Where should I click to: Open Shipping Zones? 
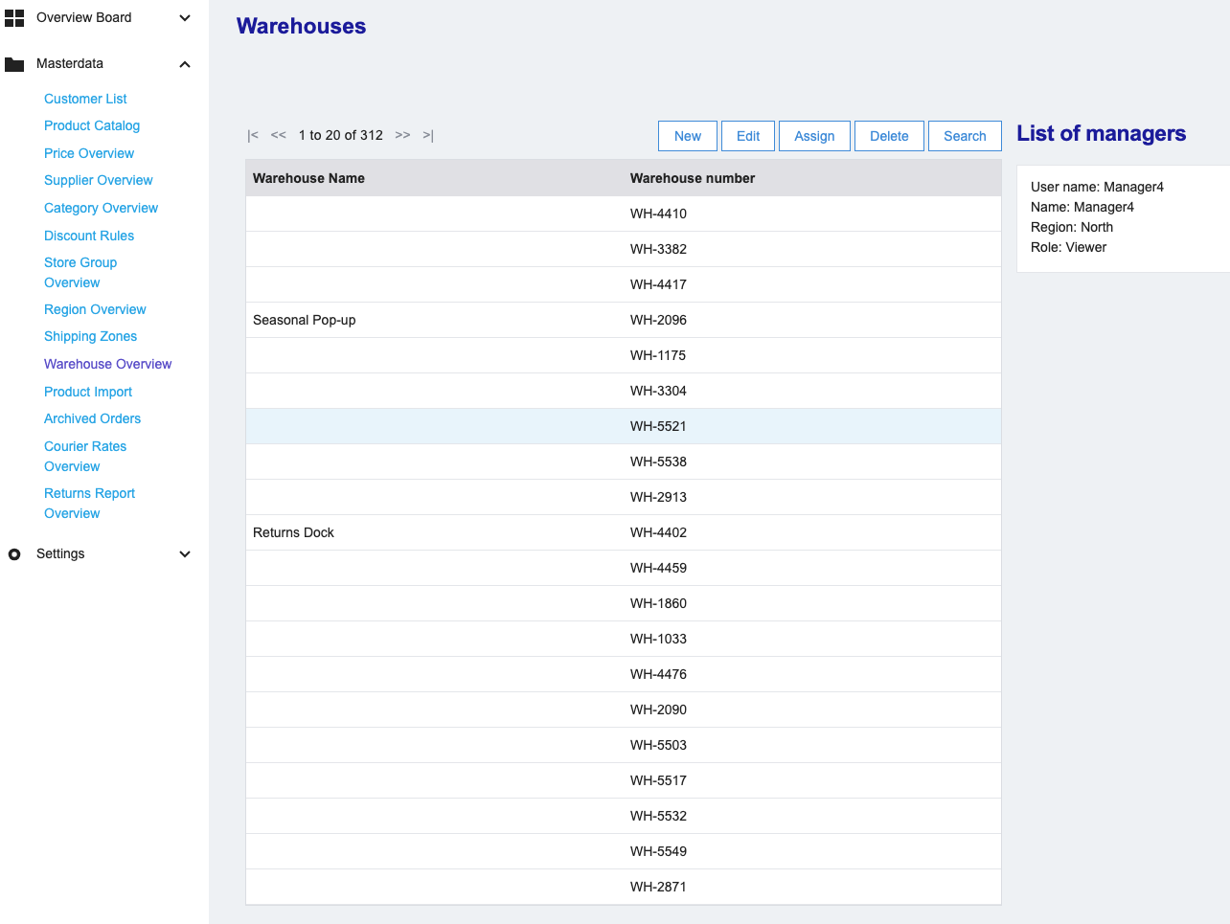click(90, 336)
